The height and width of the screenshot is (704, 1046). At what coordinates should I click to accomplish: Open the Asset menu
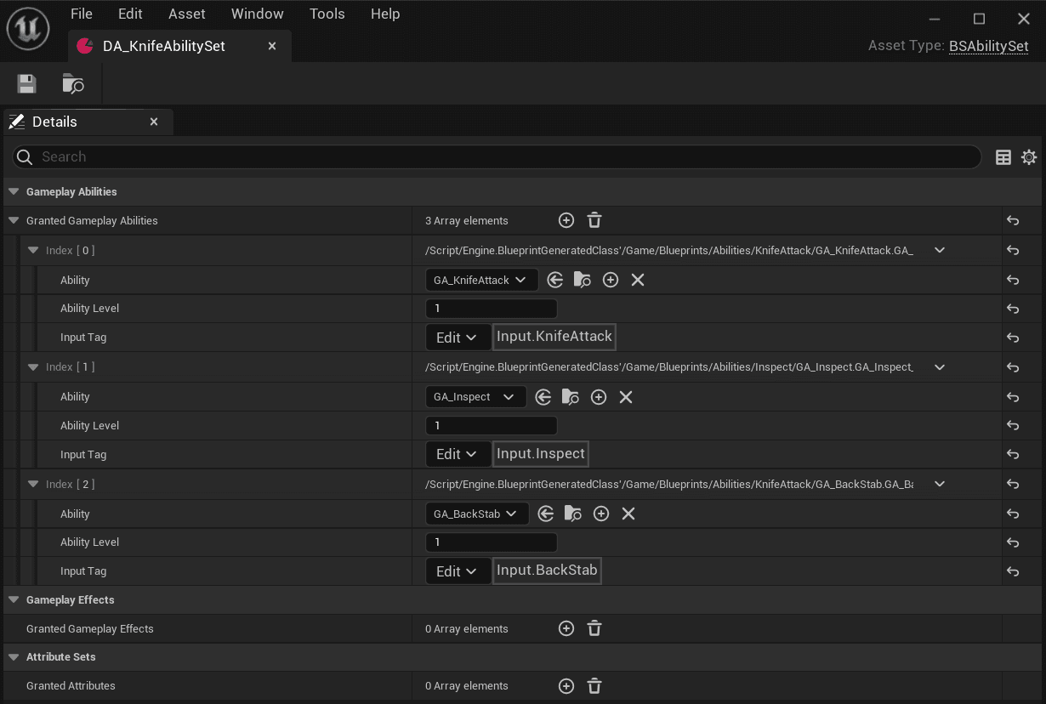(187, 14)
